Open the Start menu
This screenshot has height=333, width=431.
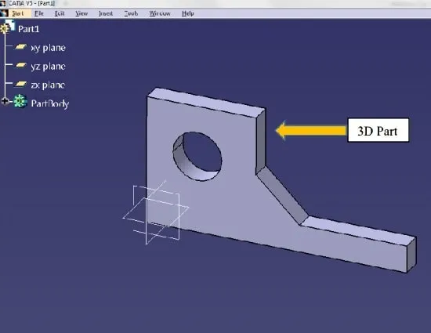coord(18,13)
